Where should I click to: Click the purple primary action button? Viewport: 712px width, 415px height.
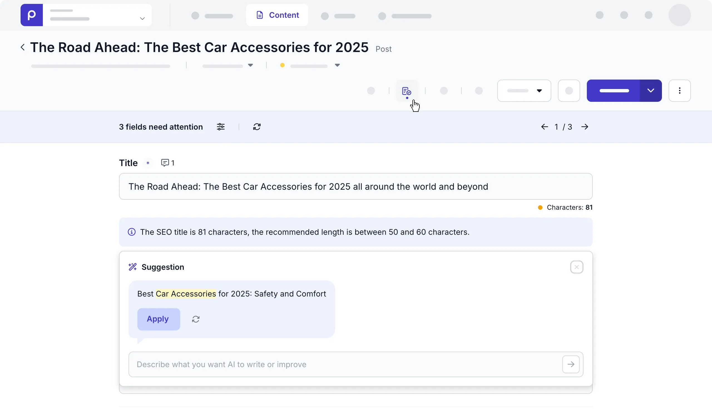click(613, 91)
